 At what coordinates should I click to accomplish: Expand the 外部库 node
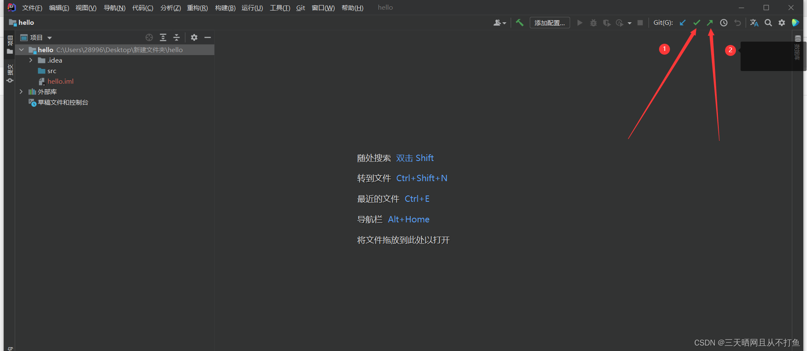pos(21,92)
